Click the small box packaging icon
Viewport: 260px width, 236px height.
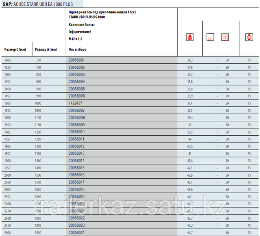click(210, 37)
